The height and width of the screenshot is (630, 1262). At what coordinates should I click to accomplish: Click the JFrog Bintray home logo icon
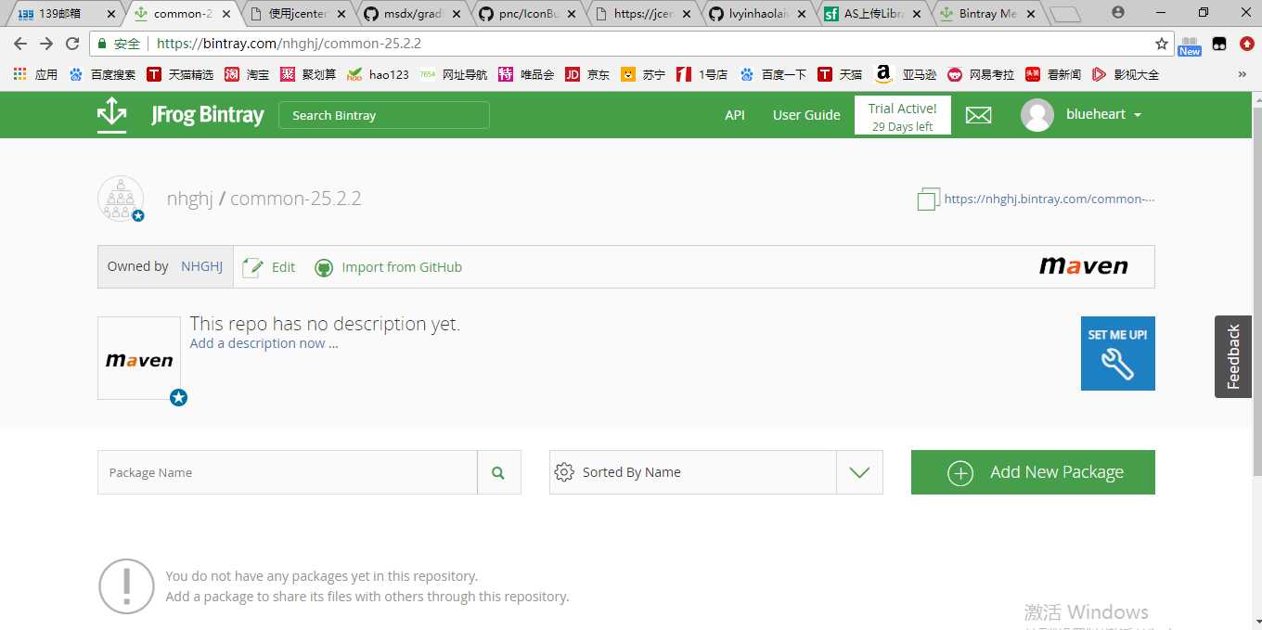pos(111,115)
